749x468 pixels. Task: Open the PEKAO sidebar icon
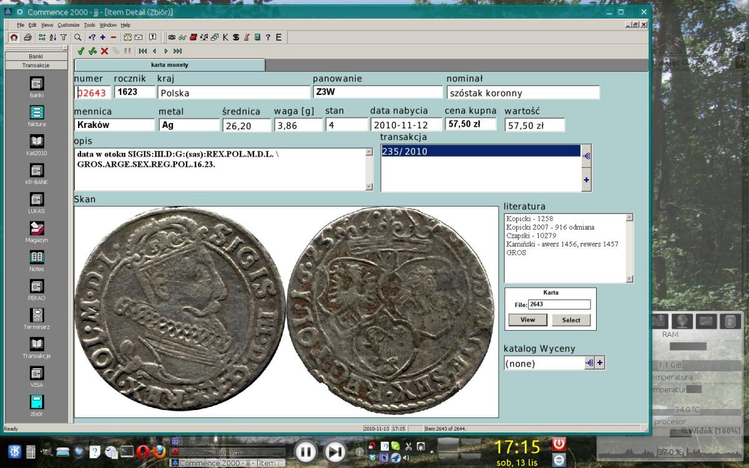pos(36,286)
